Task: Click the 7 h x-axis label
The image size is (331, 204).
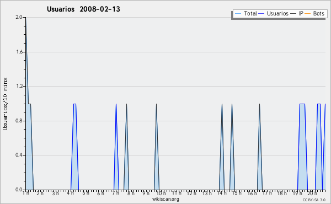Action: [115, 193]
